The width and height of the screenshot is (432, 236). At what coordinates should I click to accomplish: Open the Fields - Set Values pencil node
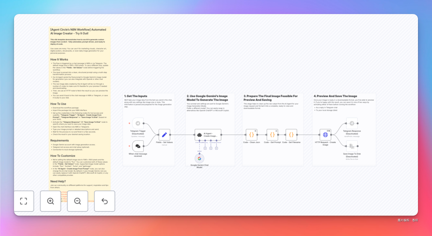click(164, 135)
